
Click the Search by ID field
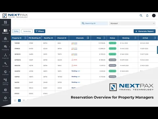(x=94, y=23)
